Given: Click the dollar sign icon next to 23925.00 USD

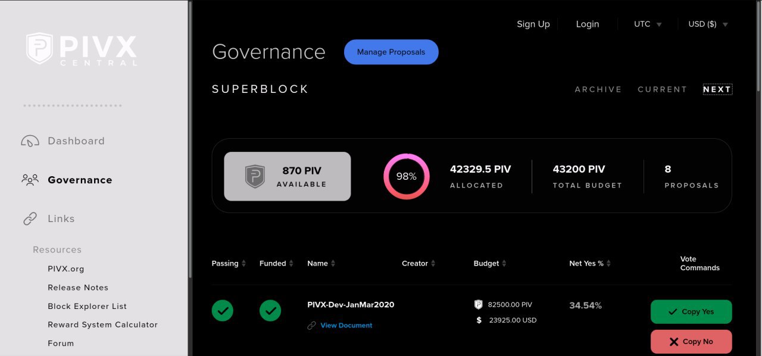Looking at the screenshot, I should 479,320.
